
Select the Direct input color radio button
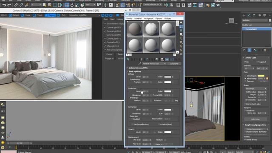(x=245, y=76)
